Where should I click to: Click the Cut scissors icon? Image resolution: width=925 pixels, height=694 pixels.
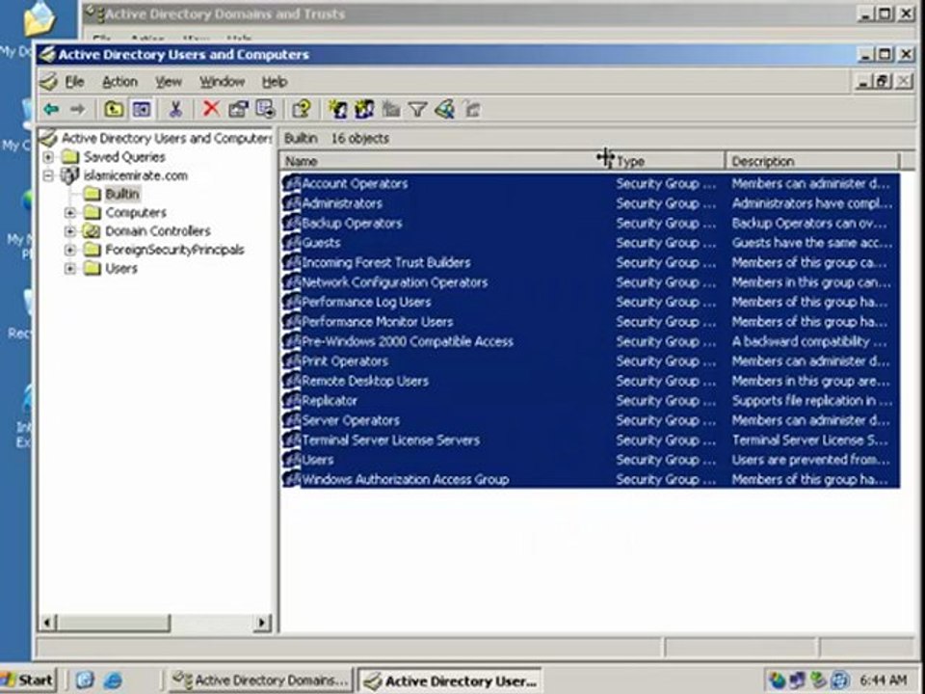coord(175,109)
